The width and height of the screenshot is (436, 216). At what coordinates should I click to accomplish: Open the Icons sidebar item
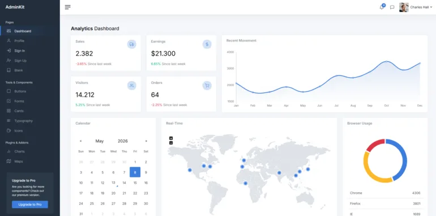point(30,130)
